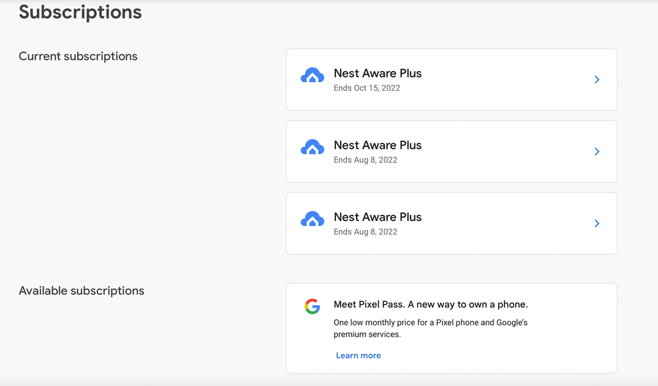658x386 pixels.
Task: Click the Google G logo in the Pixel Pass card
Action: pos(312,306)
